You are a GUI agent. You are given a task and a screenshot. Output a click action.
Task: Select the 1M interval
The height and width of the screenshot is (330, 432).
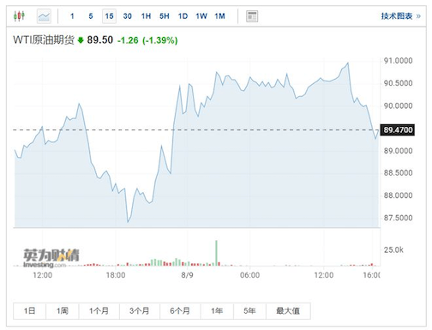click(x=220, y=16)
